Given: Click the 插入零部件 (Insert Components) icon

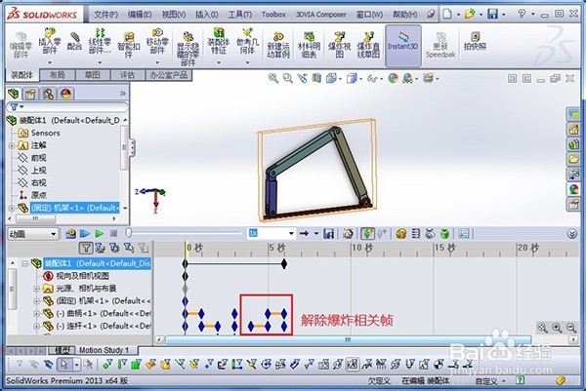Looking at the screenshot, I should click(x=50, y=41).
